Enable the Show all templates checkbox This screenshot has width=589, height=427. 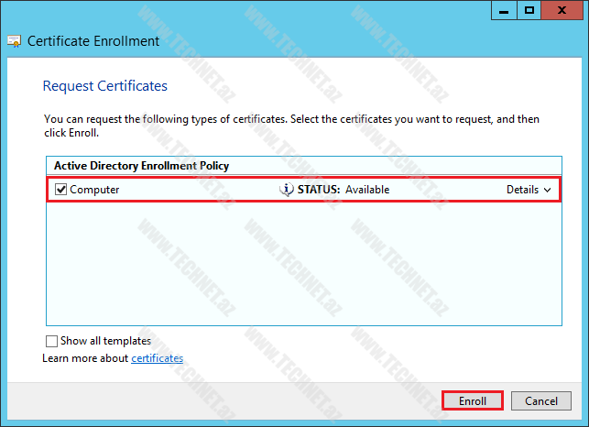[x=51, y=341]
